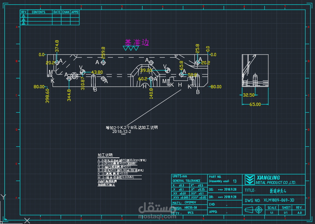Click the note 增加2个K,2个M孔 达加工说明

132,127
